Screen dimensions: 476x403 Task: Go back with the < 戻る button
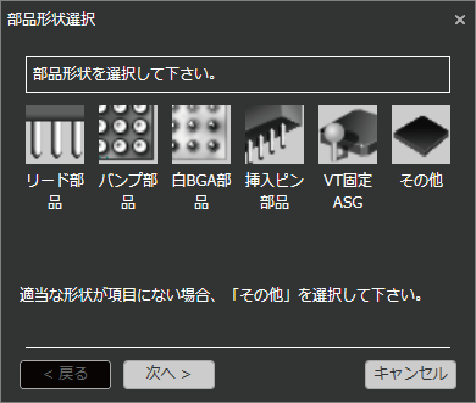pyautogui.click(x=65, y=374)
